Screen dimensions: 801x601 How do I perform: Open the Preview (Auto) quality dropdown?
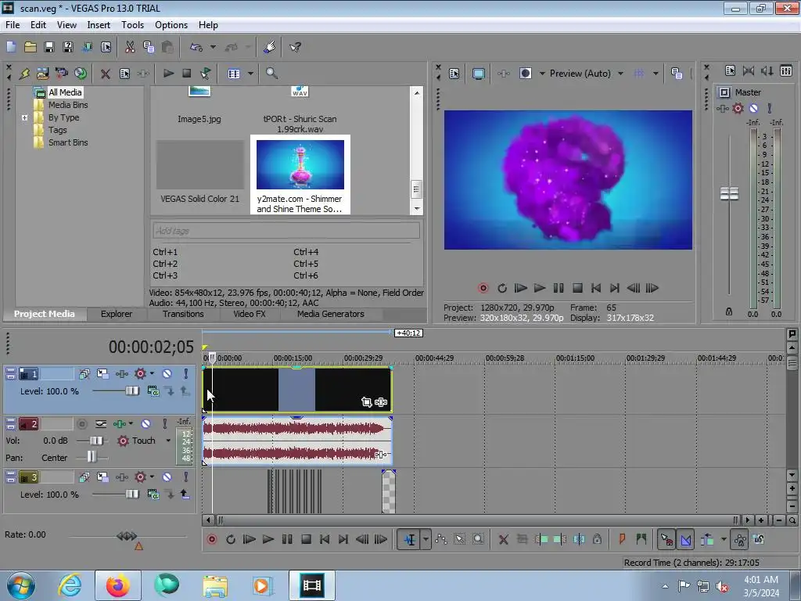pyautogui.click(x=620, y=74)
